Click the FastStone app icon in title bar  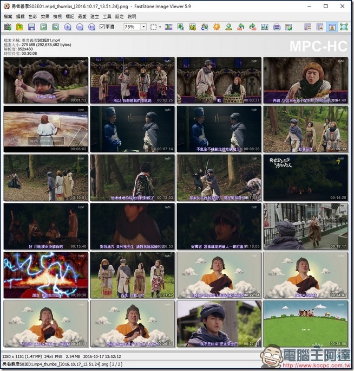click(x=7, y=6)
